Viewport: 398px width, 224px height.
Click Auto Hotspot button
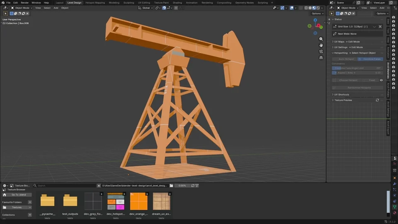345,59
